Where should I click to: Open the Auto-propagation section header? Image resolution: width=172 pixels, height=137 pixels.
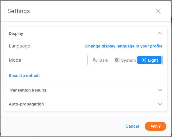[26, 104]
